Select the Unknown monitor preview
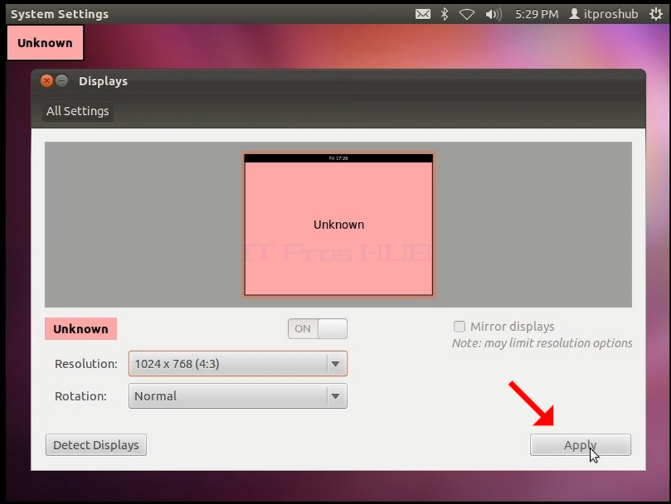This screenshot has width=671, height=504. click(339, 224)
